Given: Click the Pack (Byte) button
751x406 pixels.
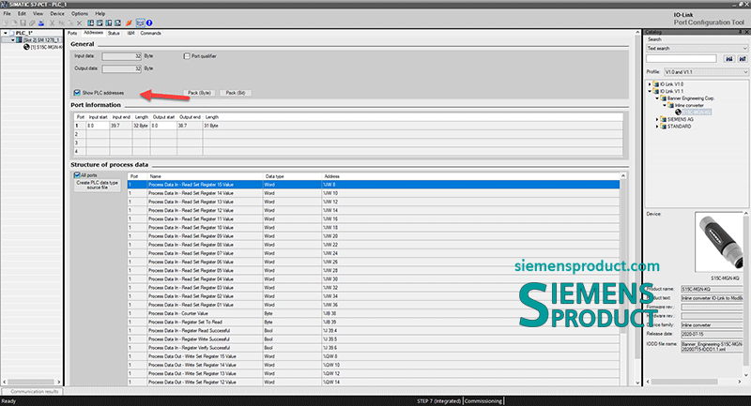Looking at the screenshot, I should point(199,93).
